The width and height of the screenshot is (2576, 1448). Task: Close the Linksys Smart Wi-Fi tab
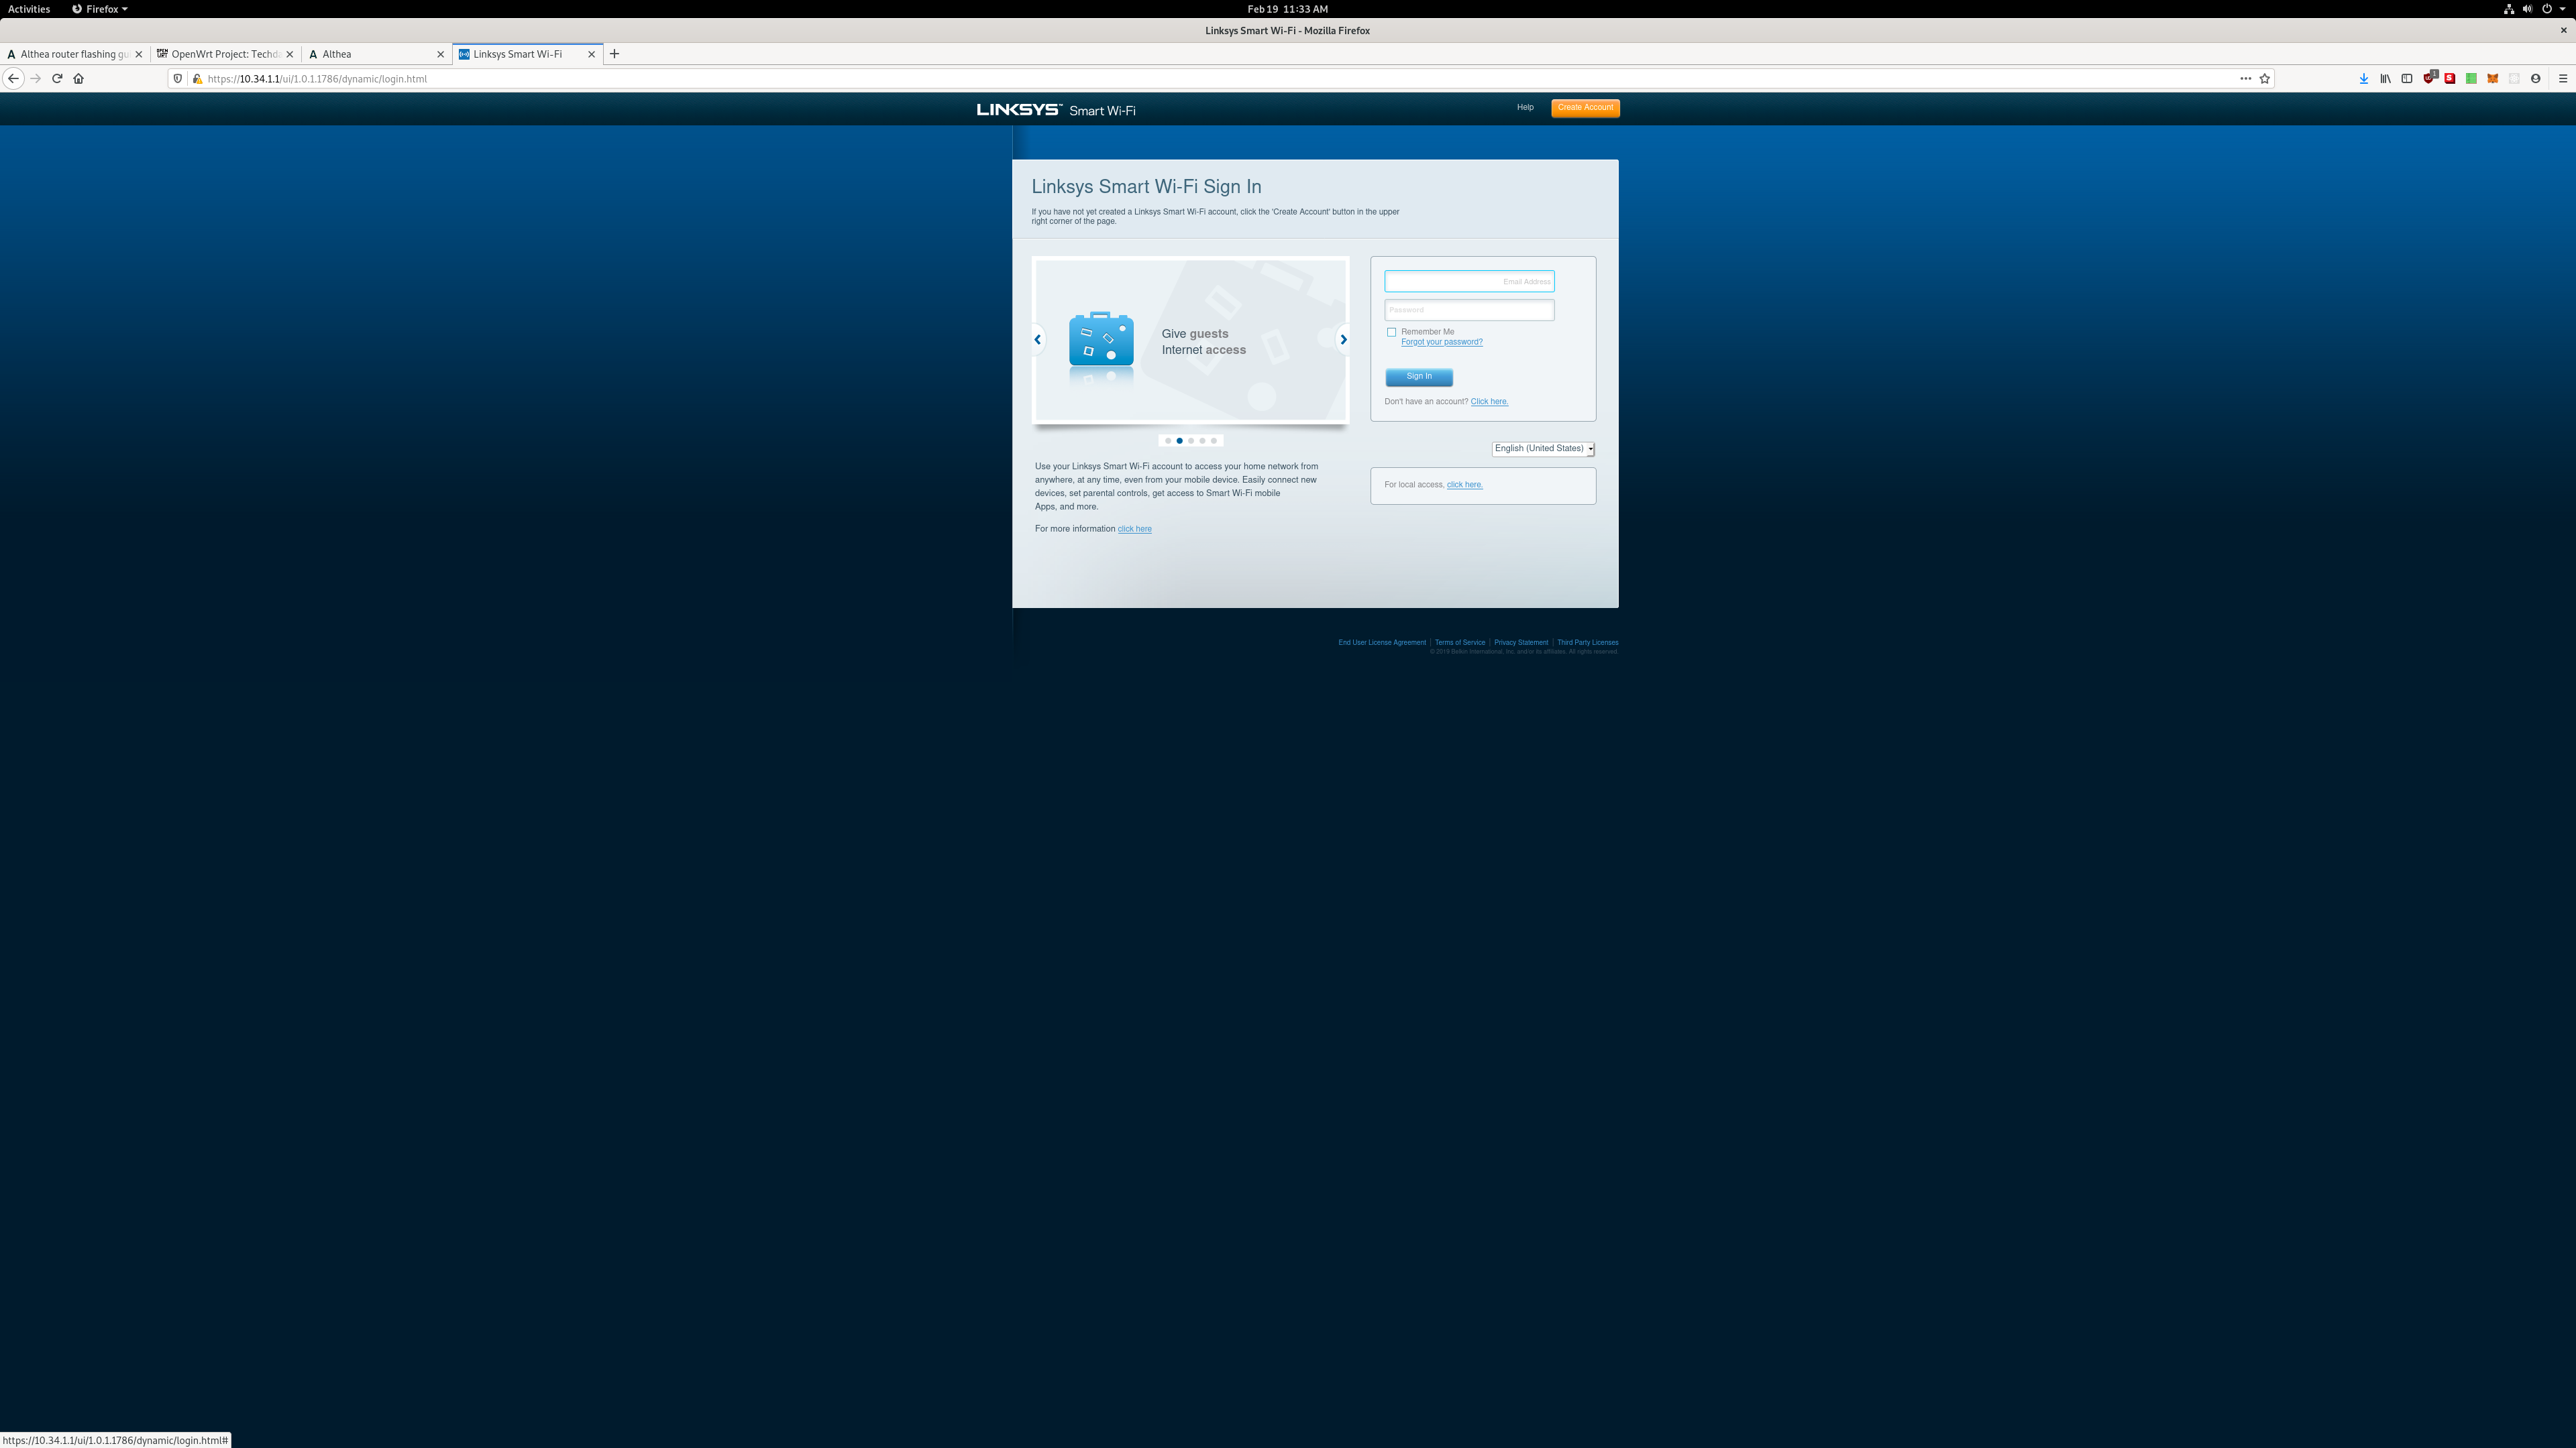[x=591, y=54]
